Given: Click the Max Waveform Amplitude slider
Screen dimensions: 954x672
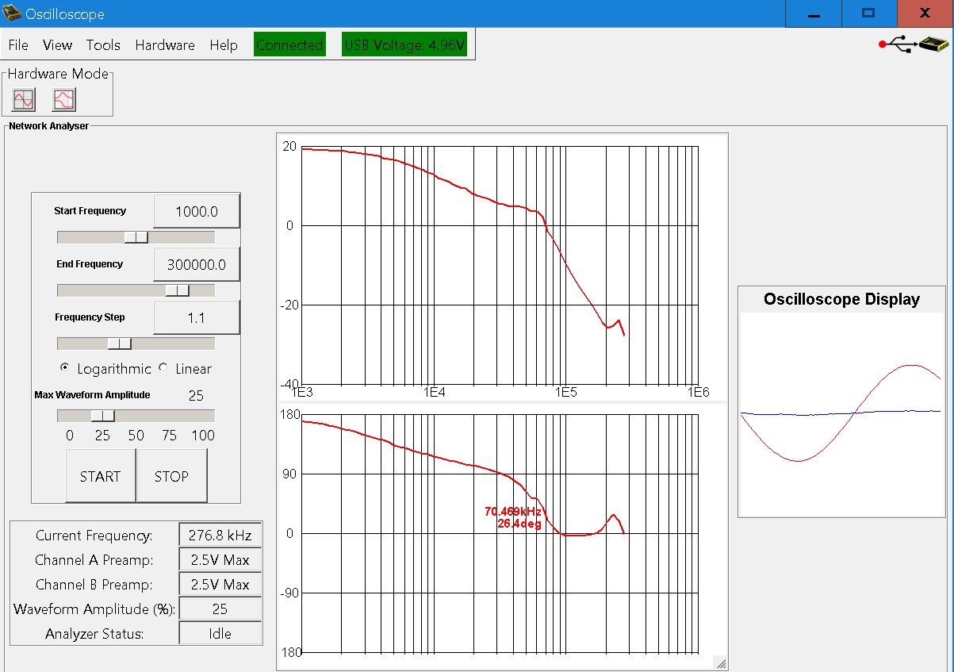Looking at the screenshot, I should tap(102, 416).
